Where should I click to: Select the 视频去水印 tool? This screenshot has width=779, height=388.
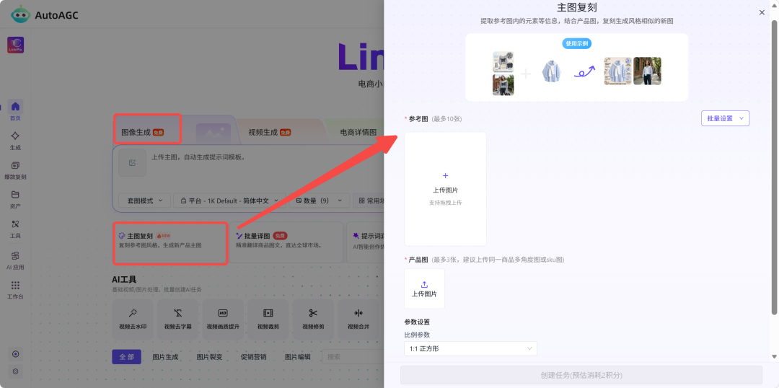133,319
